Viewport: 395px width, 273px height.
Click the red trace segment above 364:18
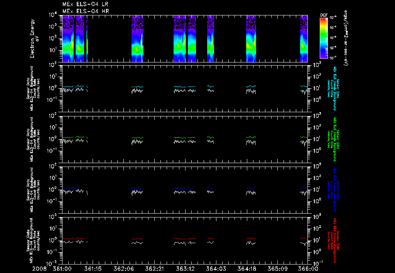pyautogui.click(x=251, y=238)
